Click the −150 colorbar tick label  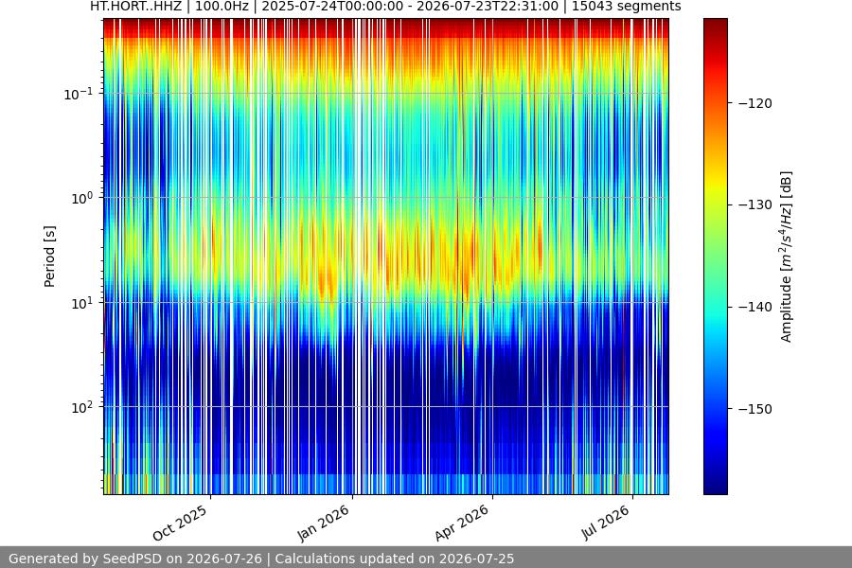click(x=755, y=409)
